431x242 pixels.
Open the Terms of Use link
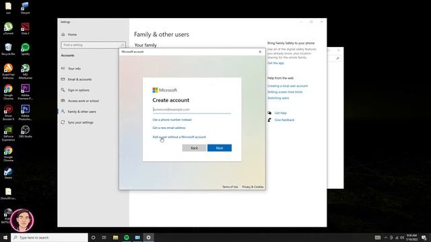(x=230, y=187)
